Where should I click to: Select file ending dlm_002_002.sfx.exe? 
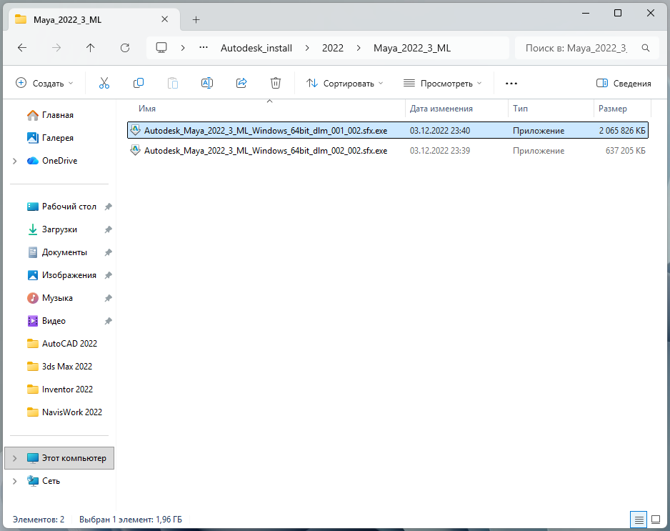coord(388,151)
